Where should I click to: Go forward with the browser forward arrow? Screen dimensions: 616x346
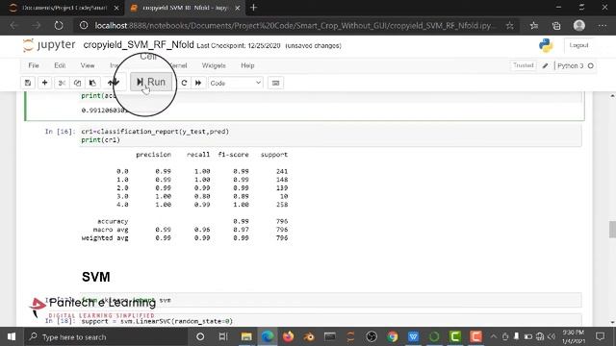pos(37,26)
